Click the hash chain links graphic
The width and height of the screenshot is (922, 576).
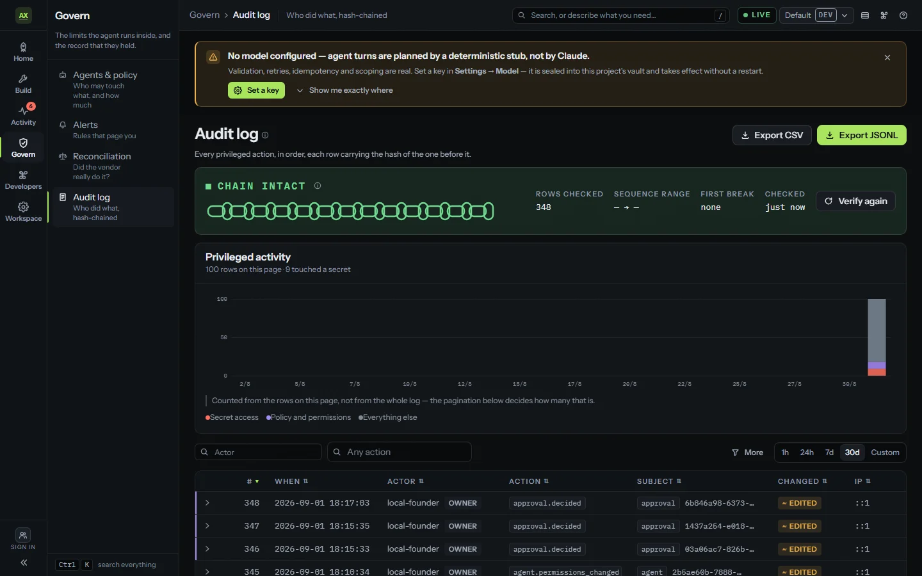coord(350,211)
